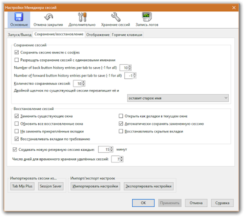
Task: Click the Tab Mix Plus import button
Action: point(22,186)
